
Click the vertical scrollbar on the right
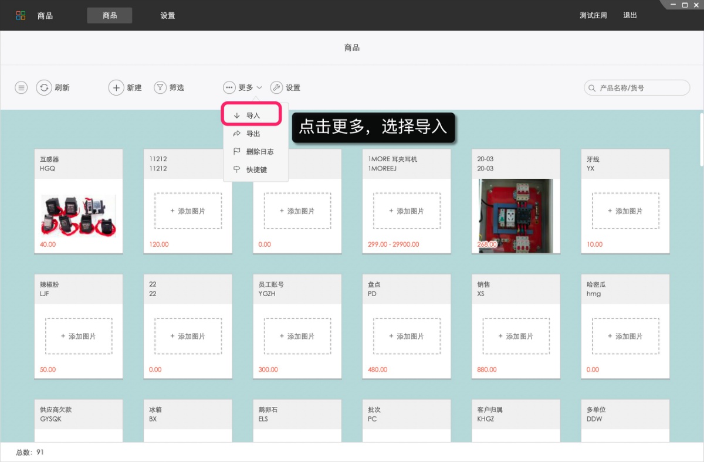pyautogui.click(x=700, y=139)
